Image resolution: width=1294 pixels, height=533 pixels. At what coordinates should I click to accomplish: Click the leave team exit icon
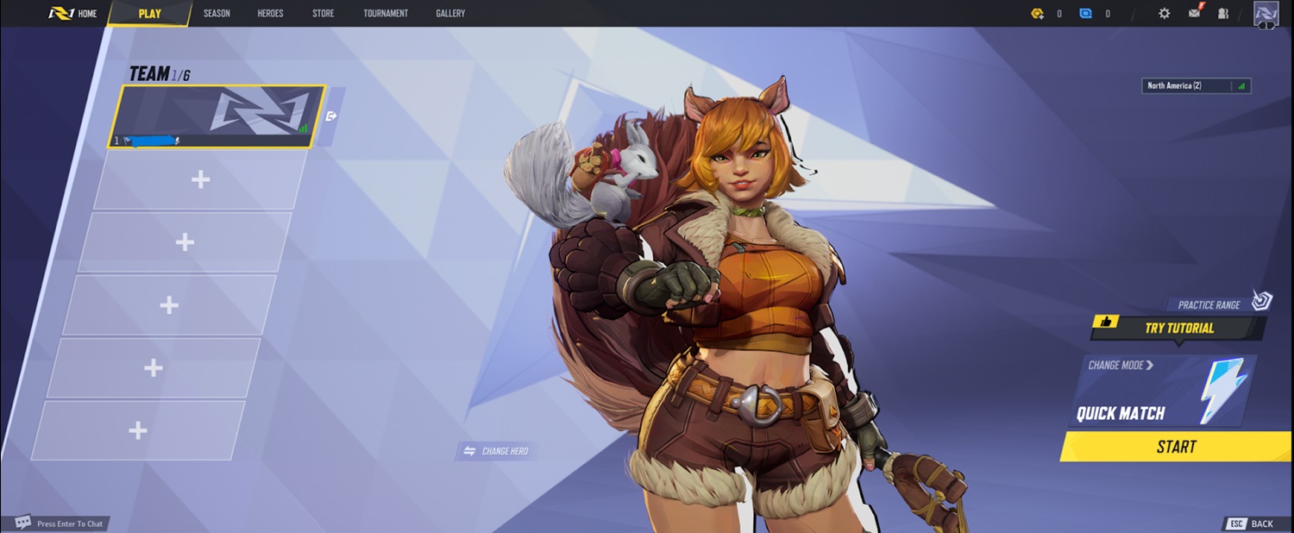click(331, 116)
